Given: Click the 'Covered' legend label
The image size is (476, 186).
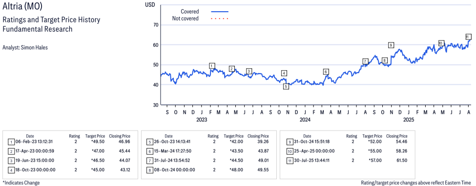Looking at the screenshot, I should (x=190, y=12).
